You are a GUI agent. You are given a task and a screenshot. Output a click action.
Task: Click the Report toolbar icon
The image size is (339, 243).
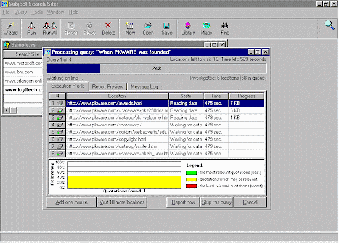(71, 26)
